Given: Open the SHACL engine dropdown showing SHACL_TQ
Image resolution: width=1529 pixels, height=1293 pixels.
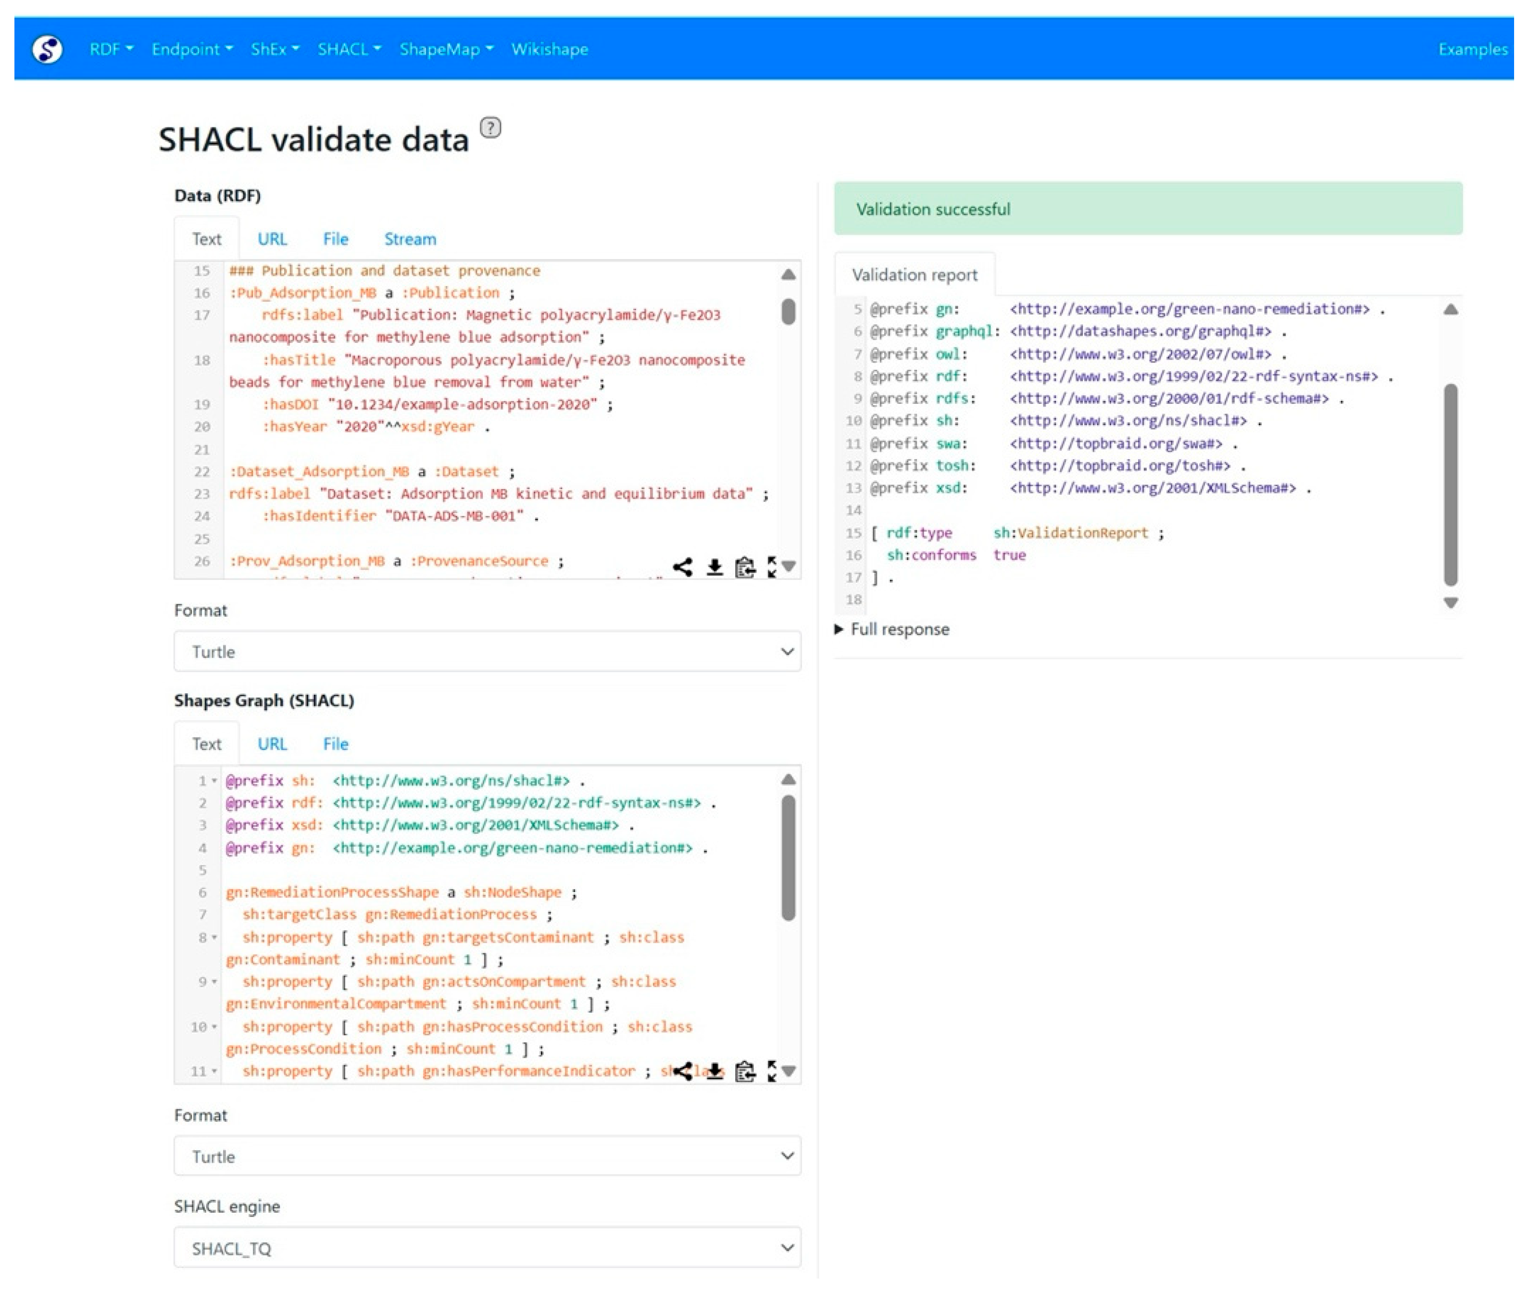Looking at the screenshot, I should click(487, 1247).
